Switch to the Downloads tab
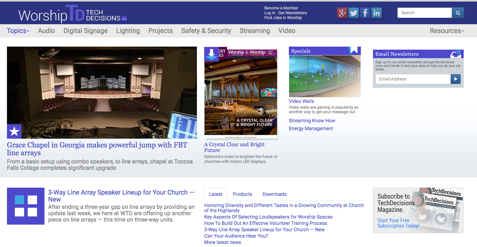 tap(274, 194)
